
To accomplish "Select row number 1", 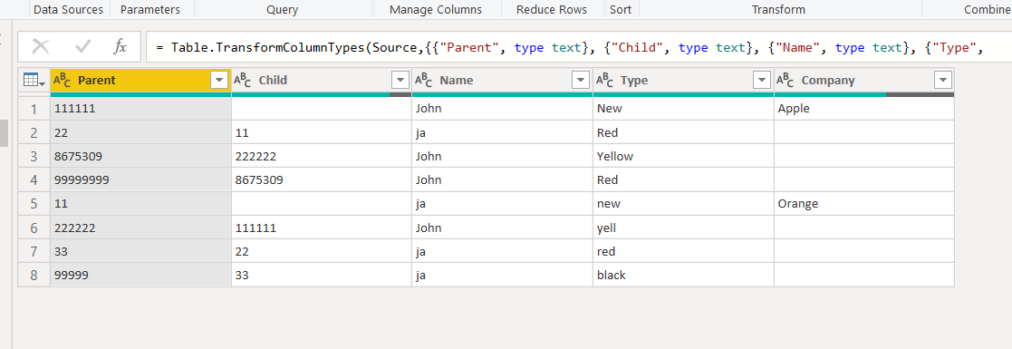I will coord(34,109).
